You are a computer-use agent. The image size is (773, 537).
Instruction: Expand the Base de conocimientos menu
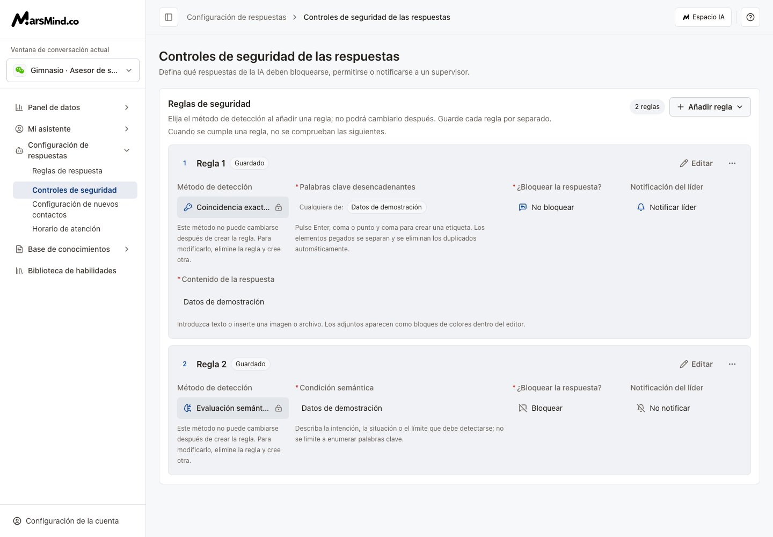pyautogui.click(x=127, y=249)
